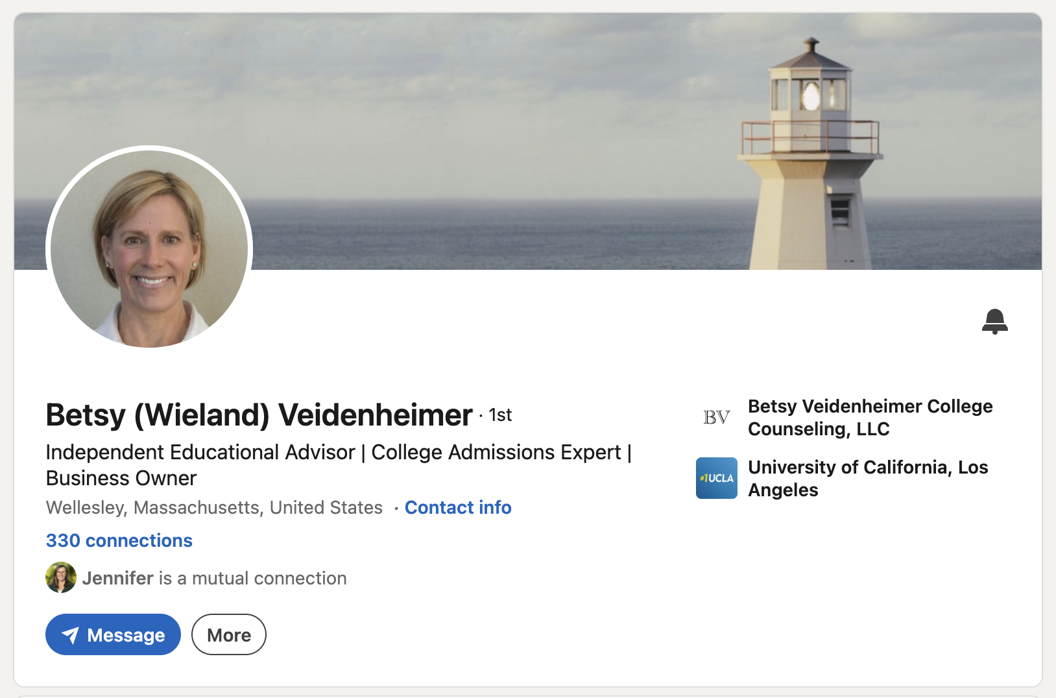The image size is (1056, 698).
Task: Open the Contact info link
Action: (458, 507)
